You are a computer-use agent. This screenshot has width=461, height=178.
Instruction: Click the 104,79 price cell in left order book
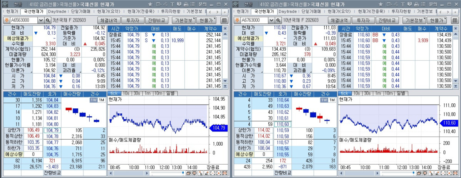click(52, 130)
